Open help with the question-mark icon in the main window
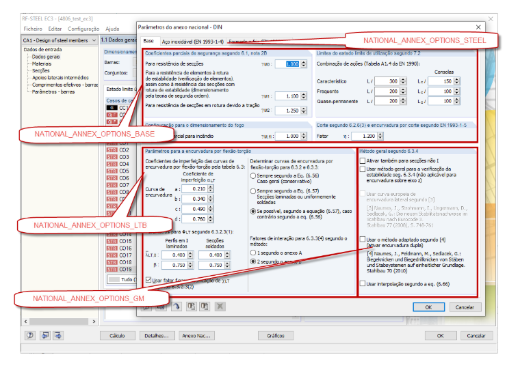This screenshot has height=370, width=520. point(30,336)
